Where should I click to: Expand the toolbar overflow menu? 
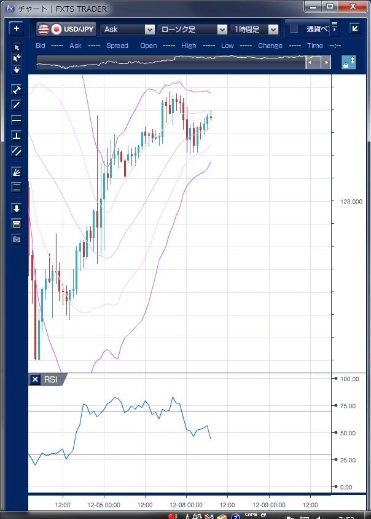coord(335,26)
